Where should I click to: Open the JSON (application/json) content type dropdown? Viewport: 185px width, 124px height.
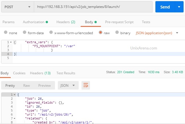coord(157,33)
